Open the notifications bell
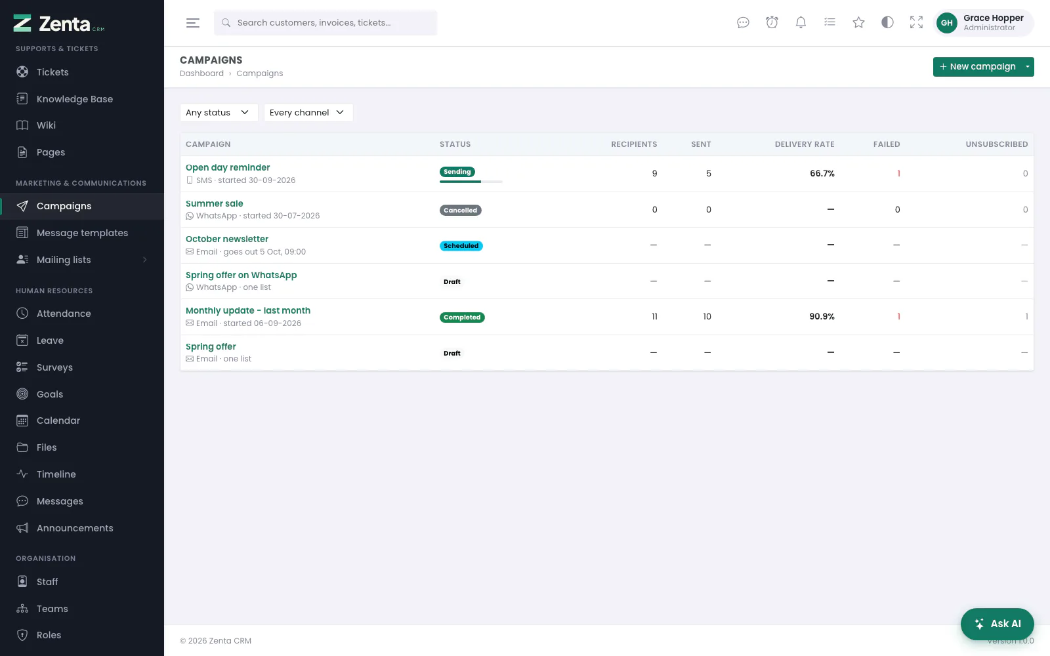 coord(801,23)
